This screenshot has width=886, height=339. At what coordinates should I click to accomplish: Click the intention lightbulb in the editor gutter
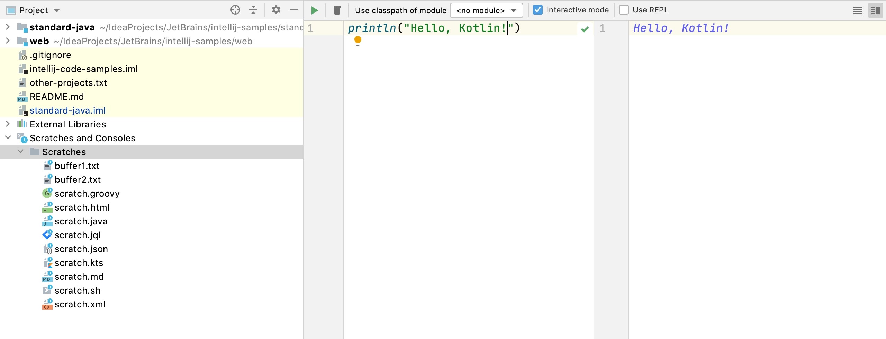point(358,41)
